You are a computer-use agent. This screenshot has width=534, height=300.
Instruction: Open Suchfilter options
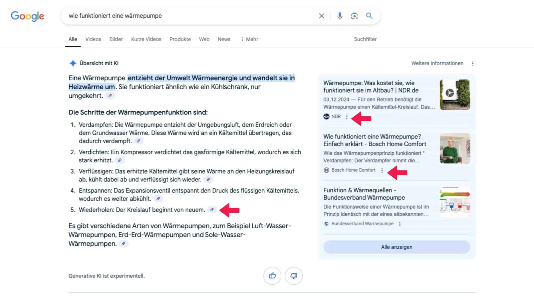365,39
